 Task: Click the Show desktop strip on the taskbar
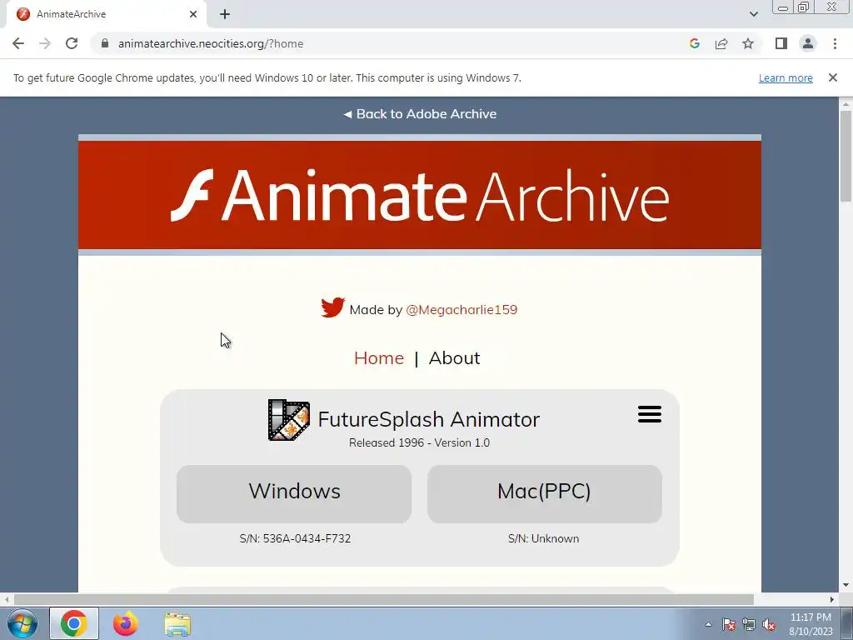(847, 623)
